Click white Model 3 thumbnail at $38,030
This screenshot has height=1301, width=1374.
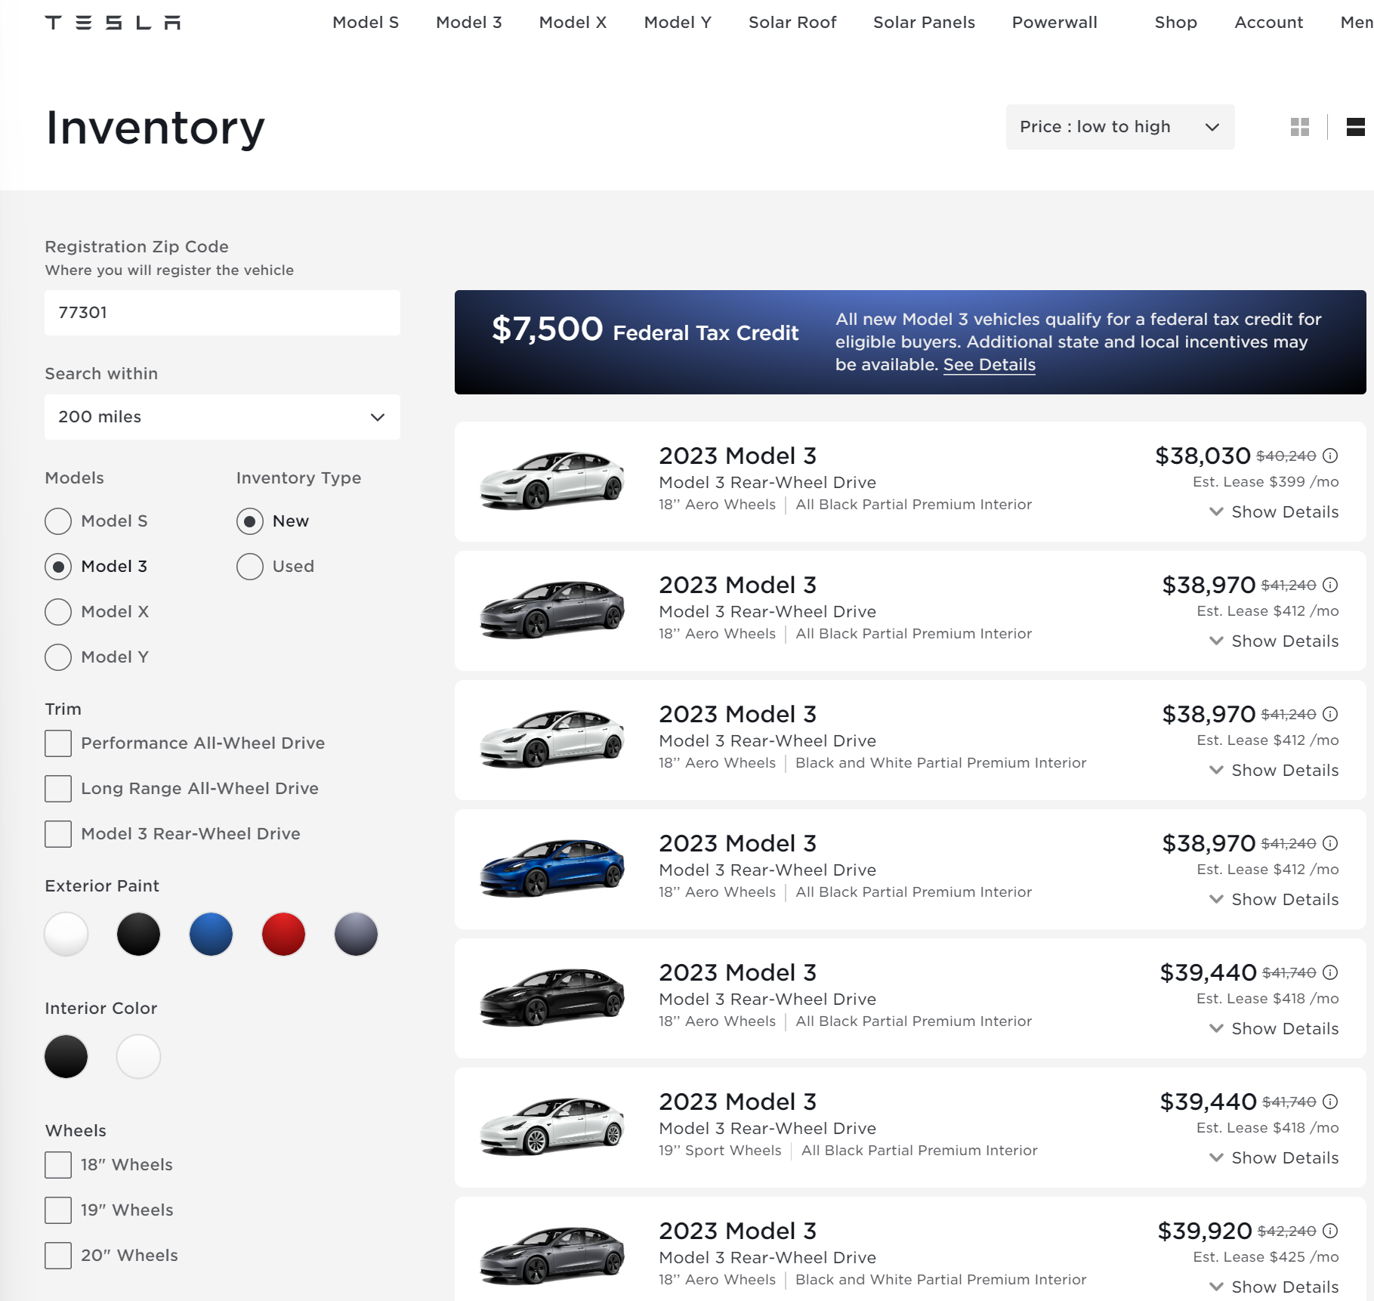coord(552,480)
